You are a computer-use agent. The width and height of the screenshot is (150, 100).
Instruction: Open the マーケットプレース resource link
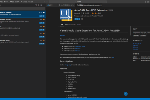pyautogui.click(x=137, y=44)
